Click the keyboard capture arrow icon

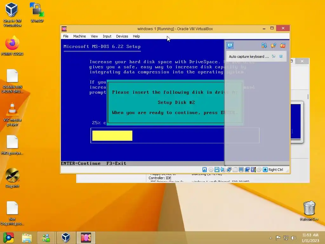click(x=265, y=170)
